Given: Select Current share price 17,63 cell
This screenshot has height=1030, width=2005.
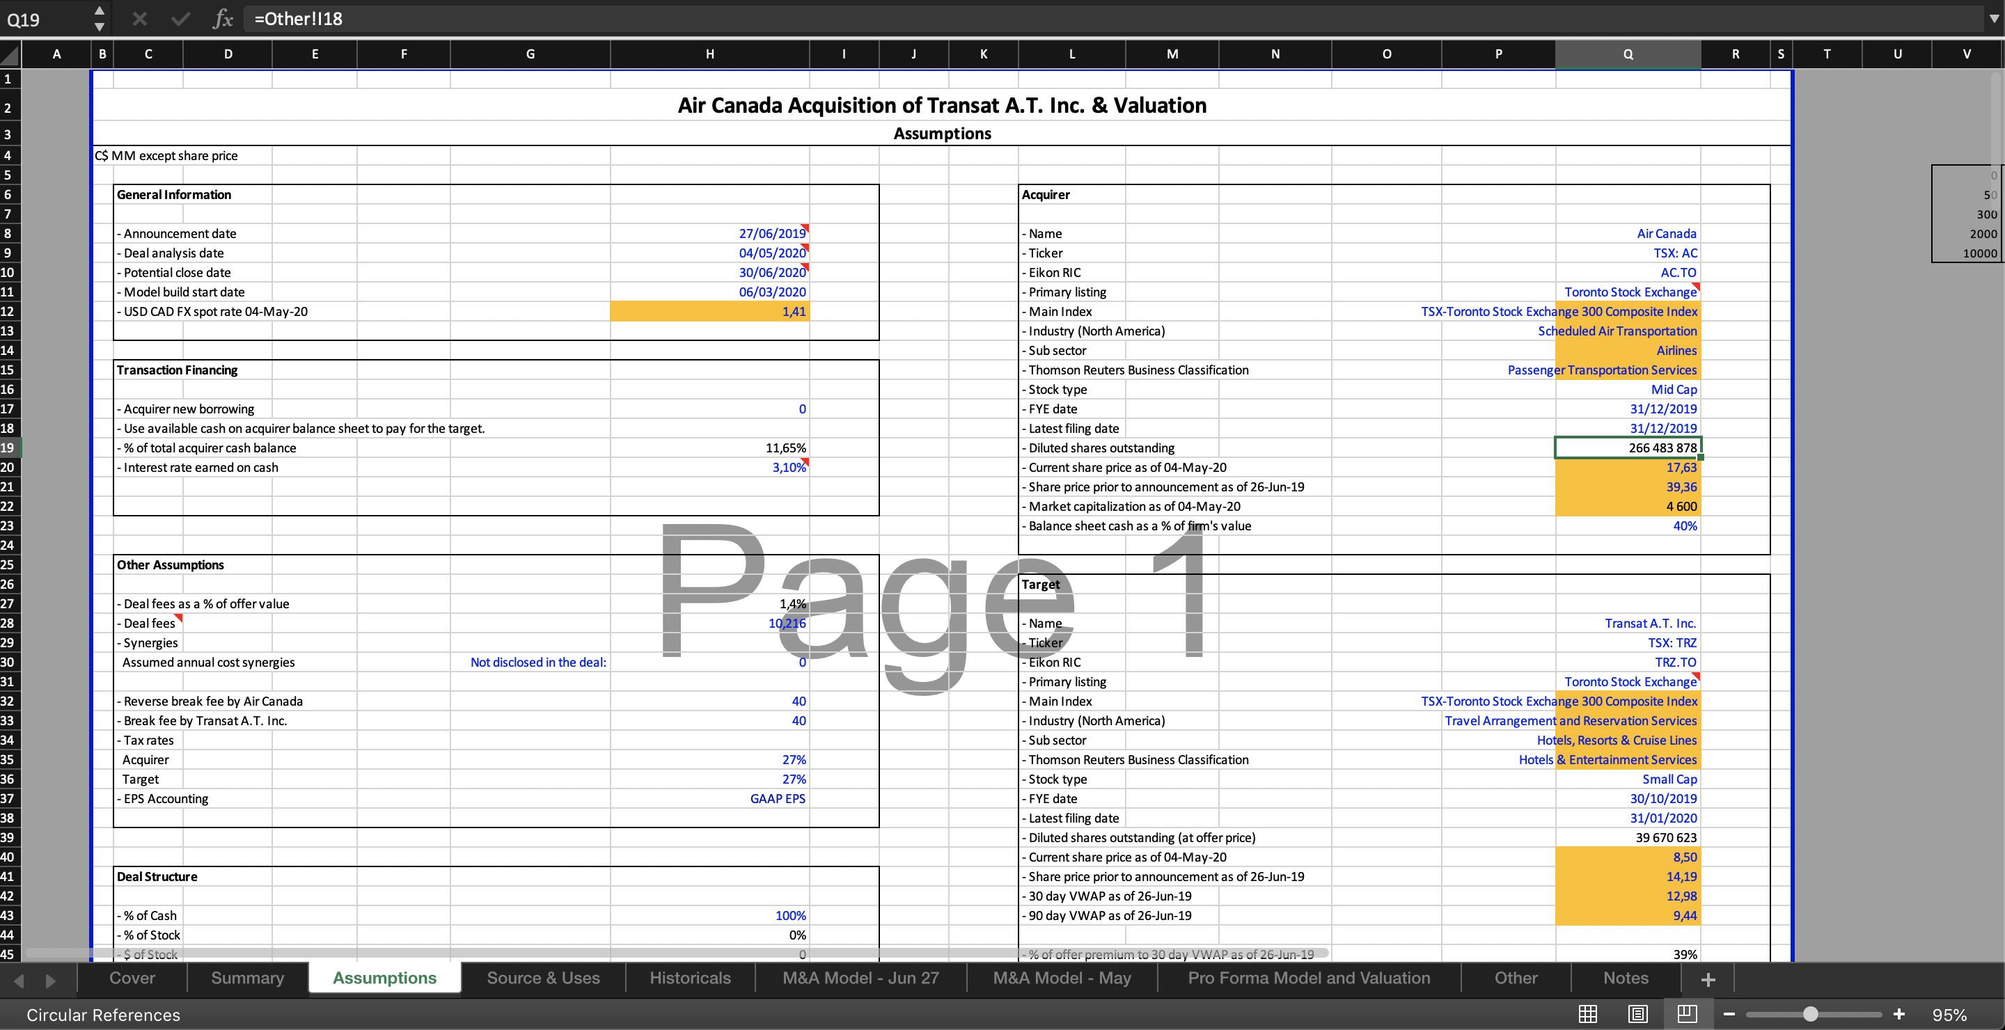Looking at the screenshot, I should click(1628, 467).
